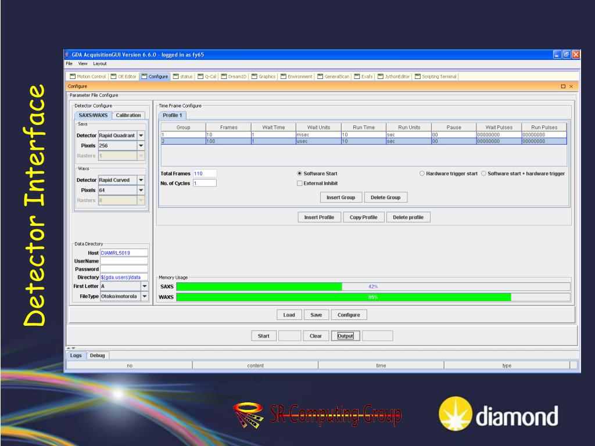Click the Clear button

click(316, 336)
